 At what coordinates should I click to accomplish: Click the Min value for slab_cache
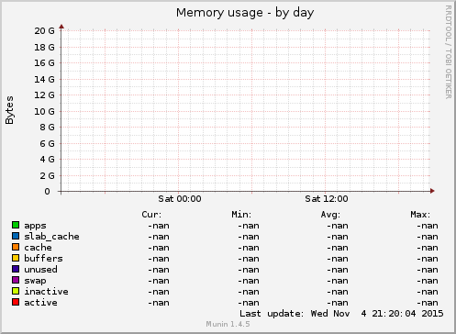249,237
